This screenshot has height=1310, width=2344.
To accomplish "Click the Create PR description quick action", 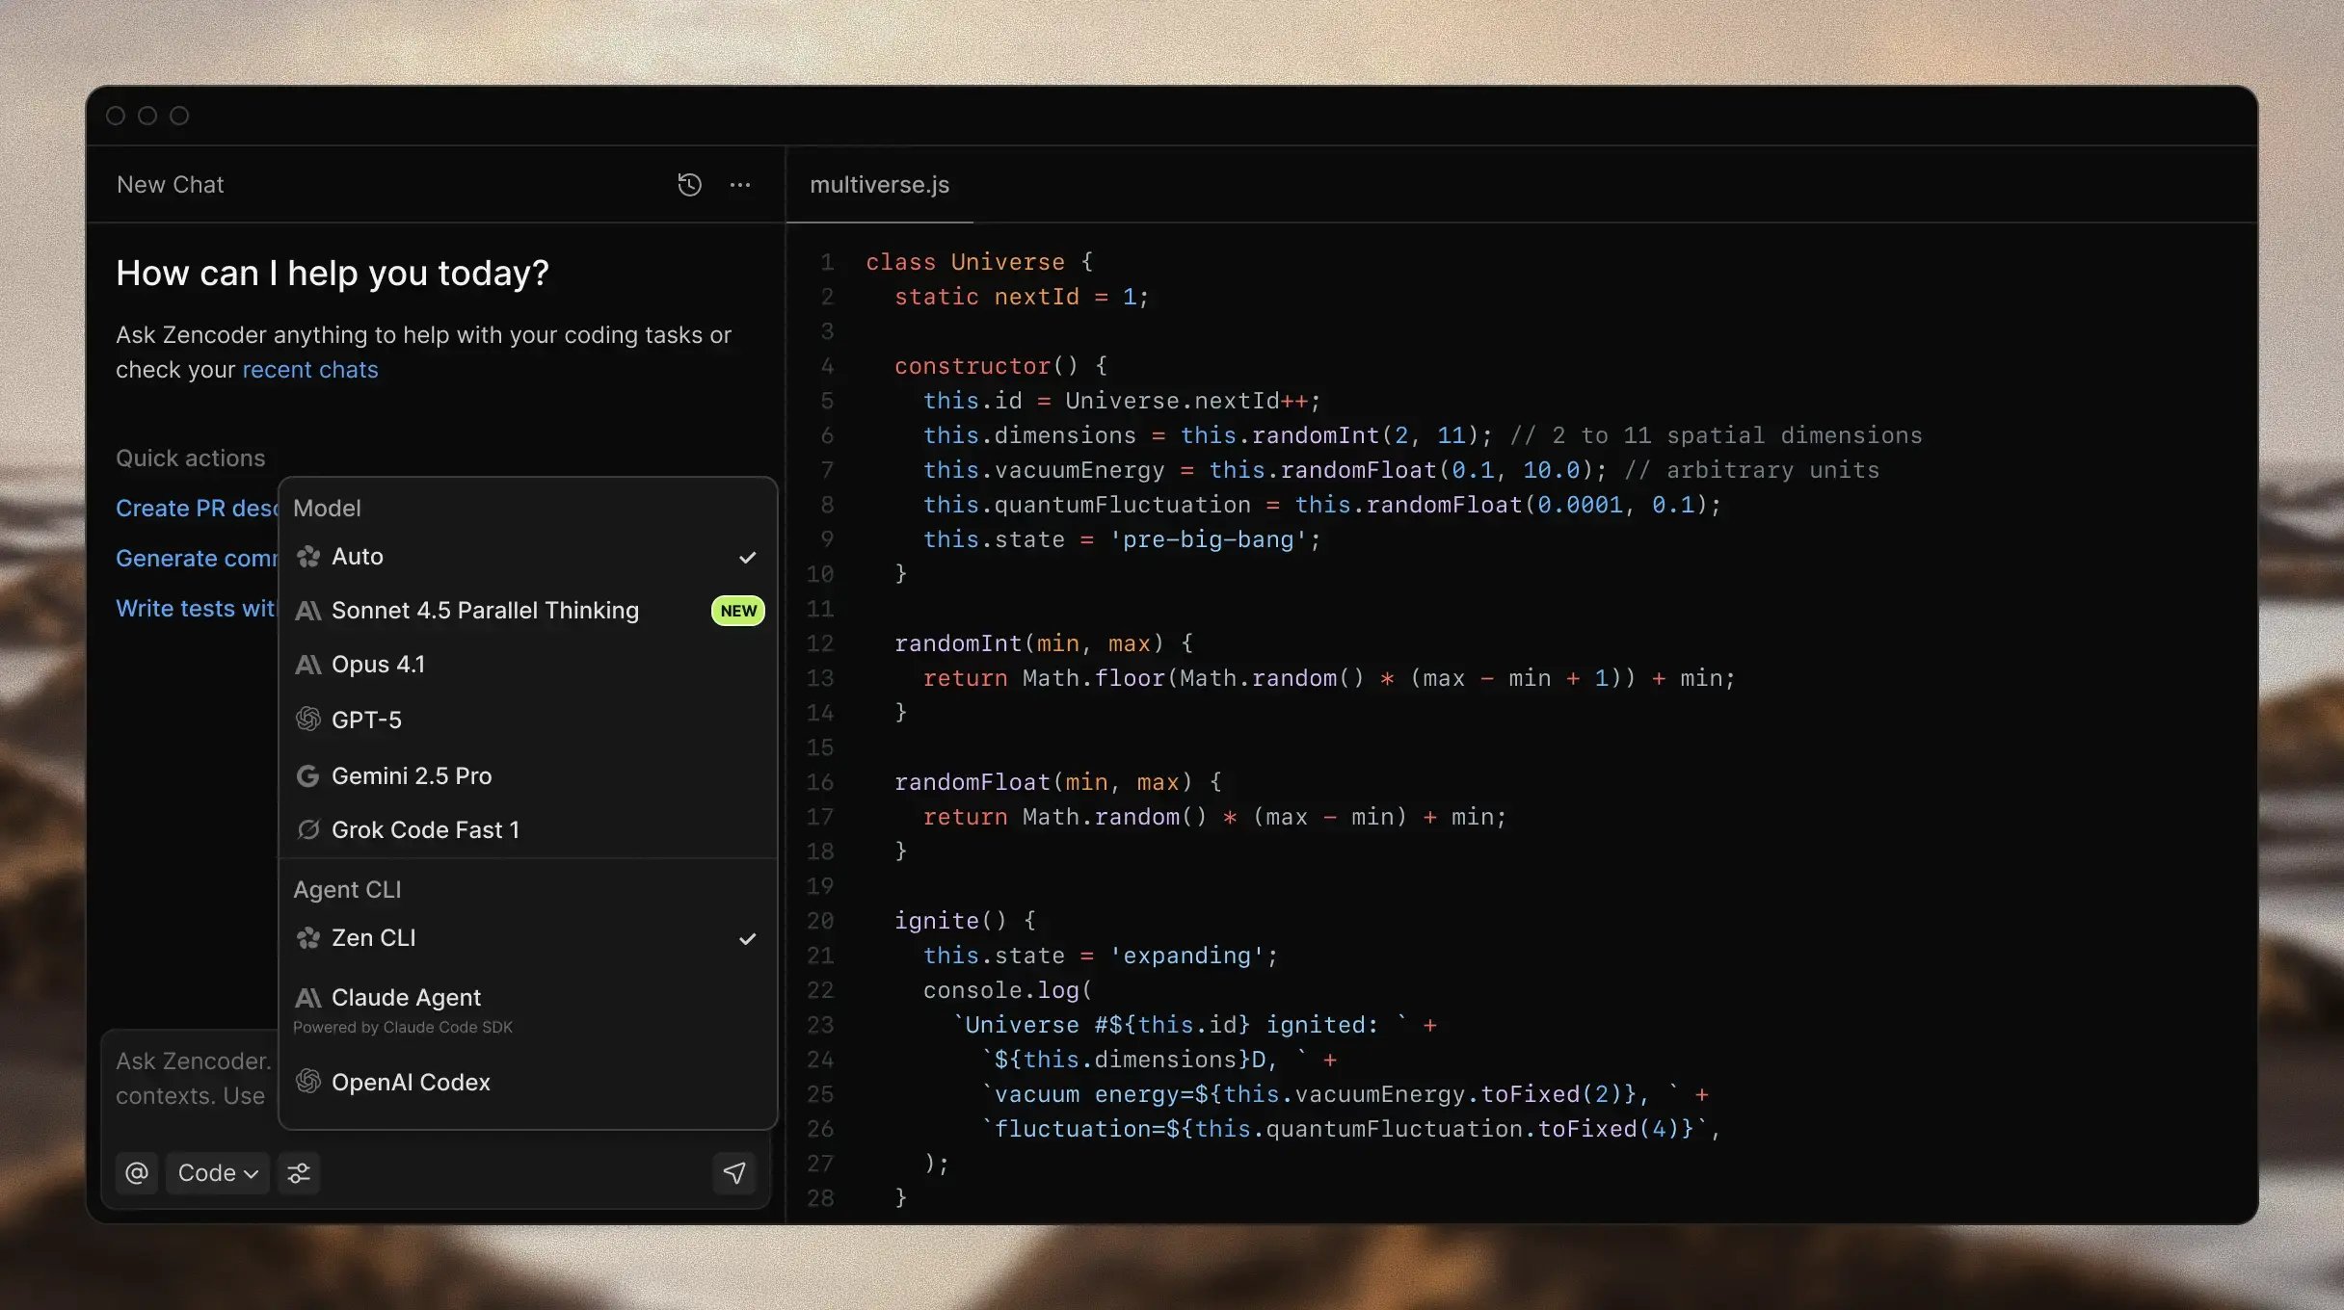I will click(x=193, y=508).
